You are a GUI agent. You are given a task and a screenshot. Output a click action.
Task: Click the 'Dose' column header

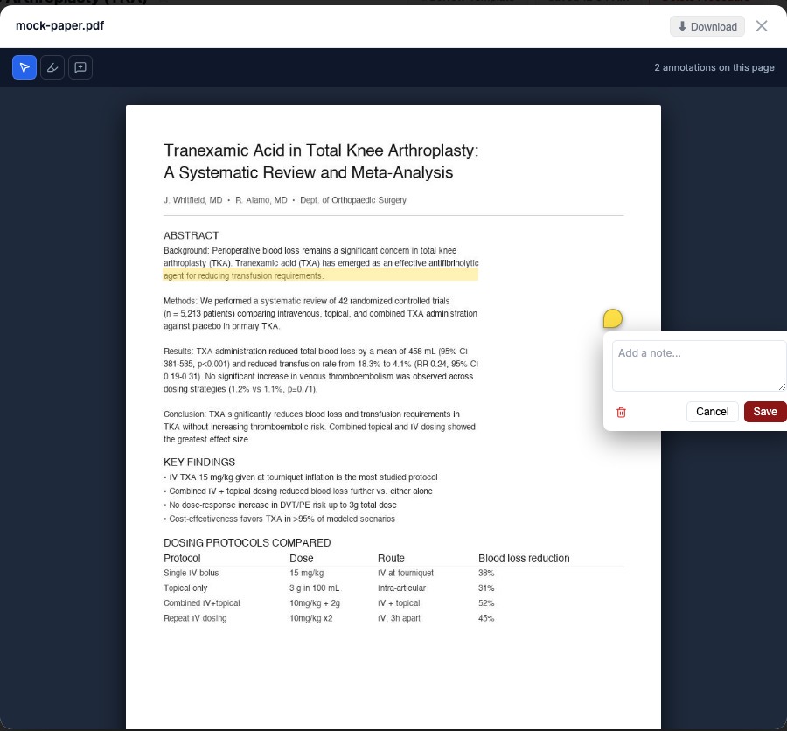[301, 558]
